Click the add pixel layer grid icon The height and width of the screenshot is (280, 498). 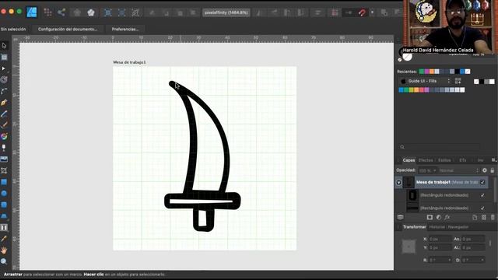[484, 217]
